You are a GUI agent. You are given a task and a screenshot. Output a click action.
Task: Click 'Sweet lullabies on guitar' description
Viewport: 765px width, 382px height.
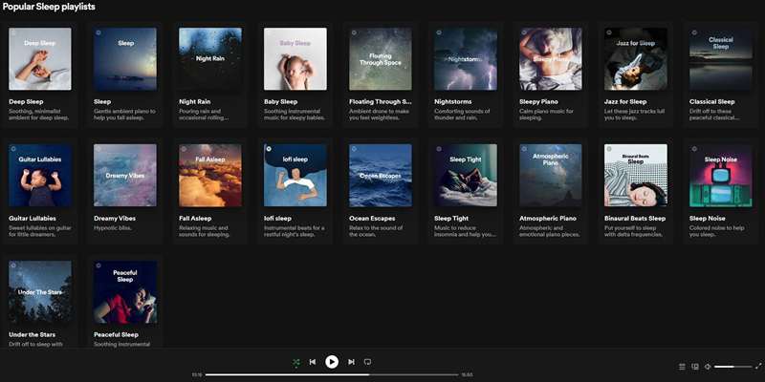click(40, 227)
